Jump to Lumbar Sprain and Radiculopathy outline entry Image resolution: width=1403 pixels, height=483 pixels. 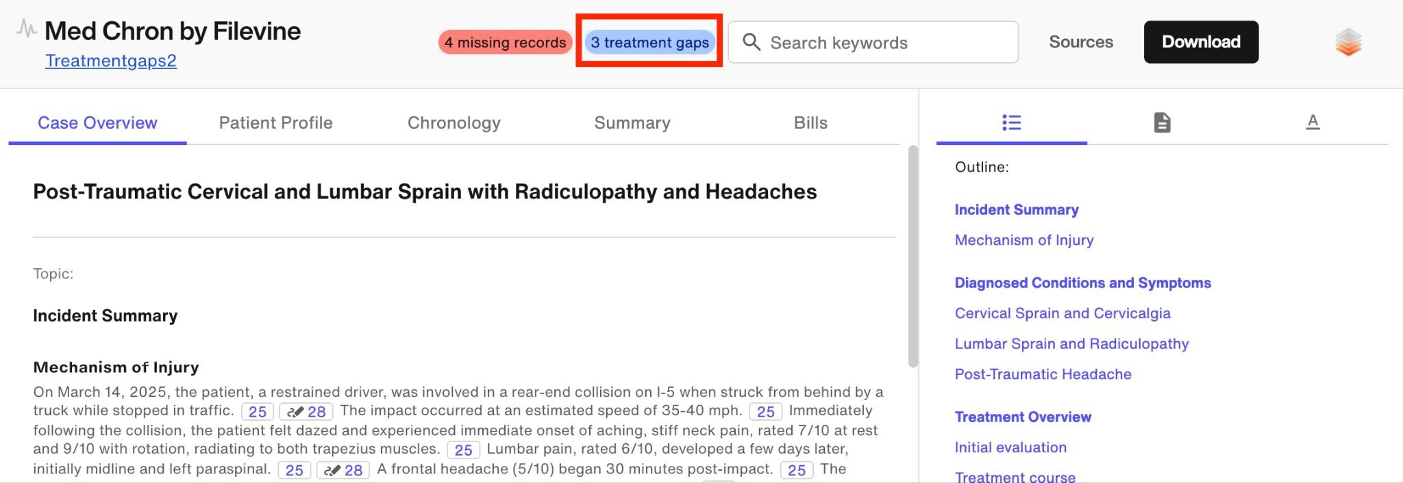point(1071,344)
